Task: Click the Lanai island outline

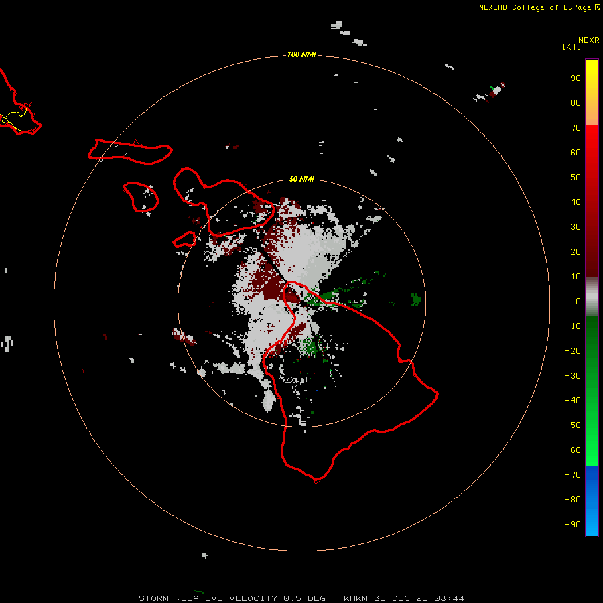Action: (x=141, y=197)
